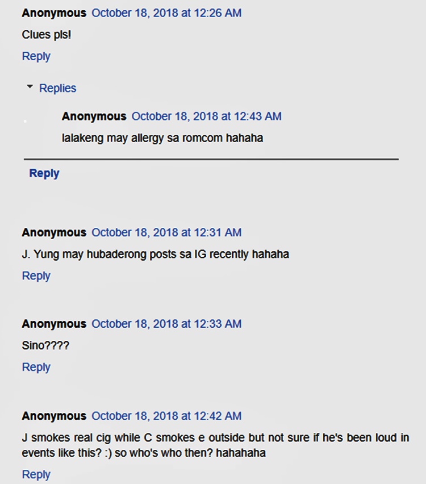Open the 12:31 AM comment timestamp link
Image resolution: width=426 pixels, height=484 pixels.
tap(166, 232)
